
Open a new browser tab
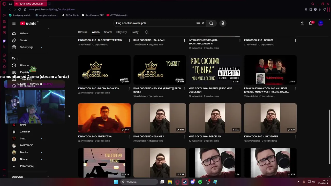click(x=49, y=4)
